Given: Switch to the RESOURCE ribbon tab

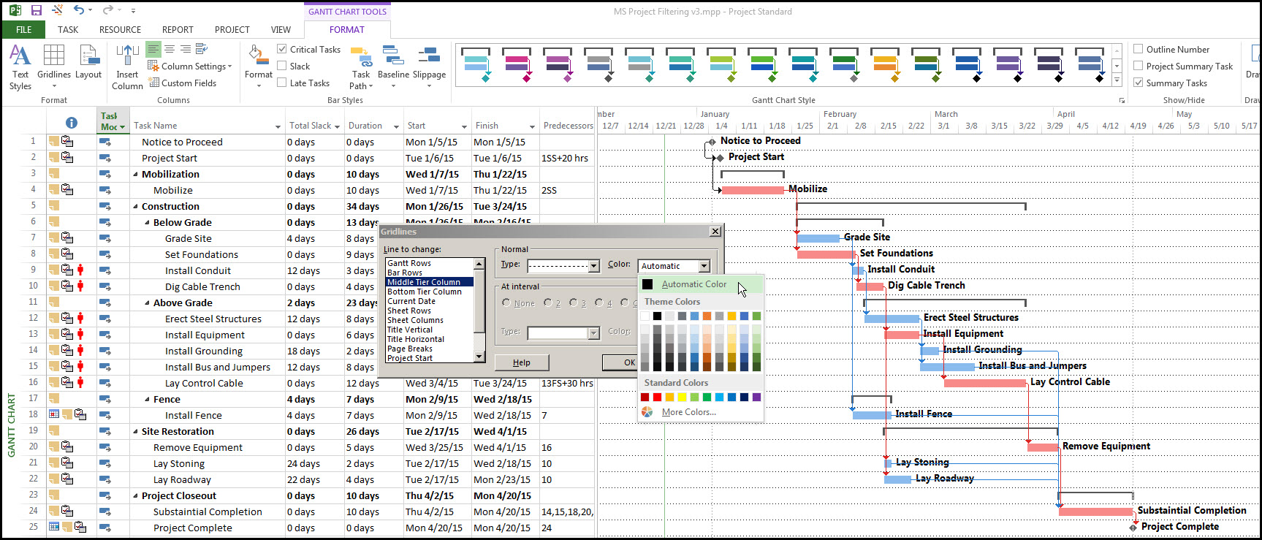Looking at the screenshot, I should tap(120, 30).
